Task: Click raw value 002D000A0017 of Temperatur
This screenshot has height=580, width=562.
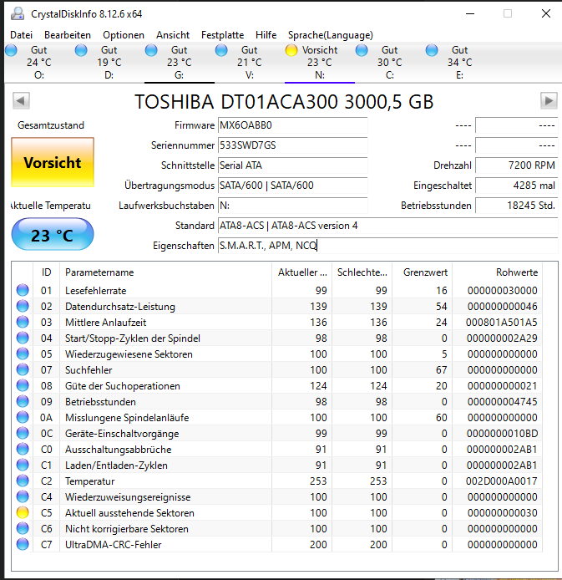Action: click(x=501, y=481)
